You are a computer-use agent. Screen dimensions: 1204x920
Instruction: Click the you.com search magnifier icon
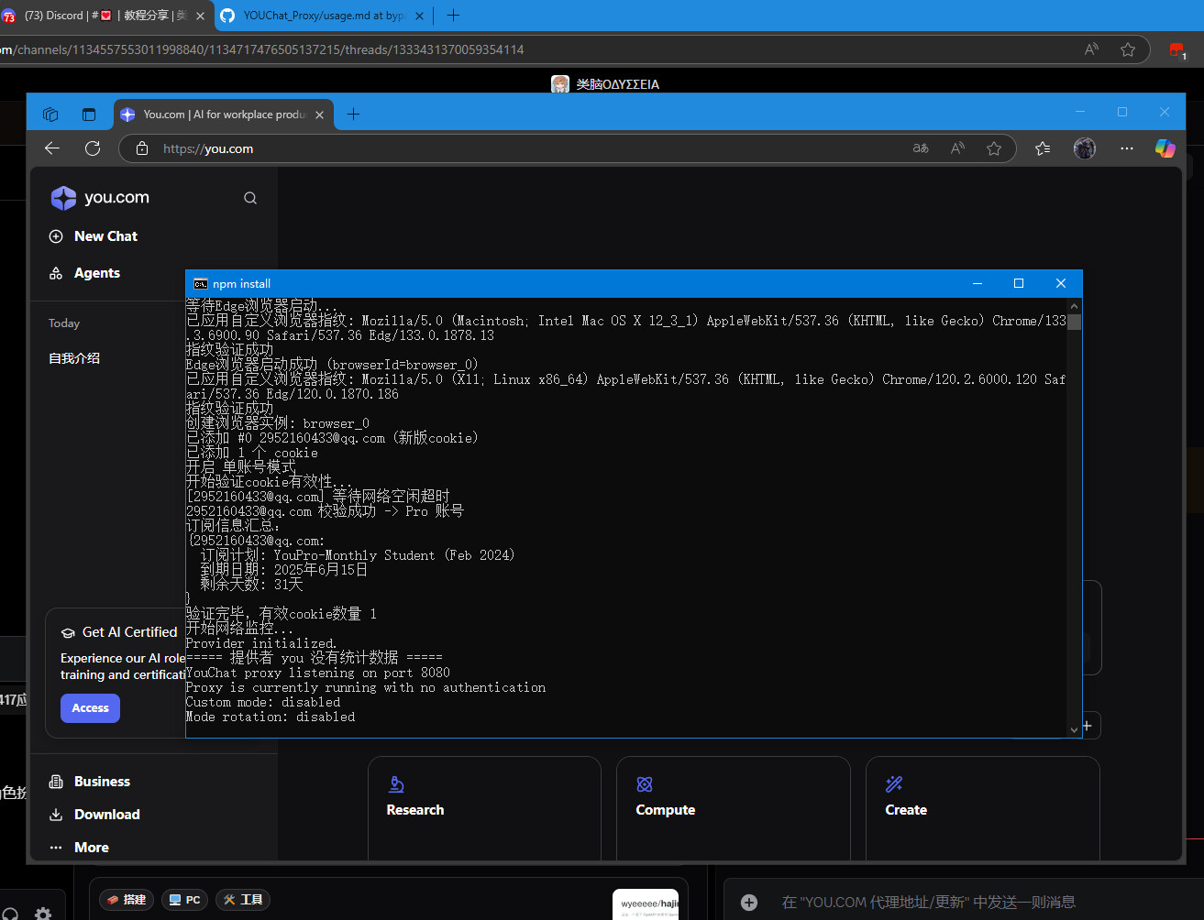tap(250, 198)
